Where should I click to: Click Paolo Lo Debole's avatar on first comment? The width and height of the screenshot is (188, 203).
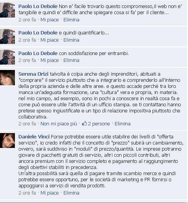pos(7,10)
